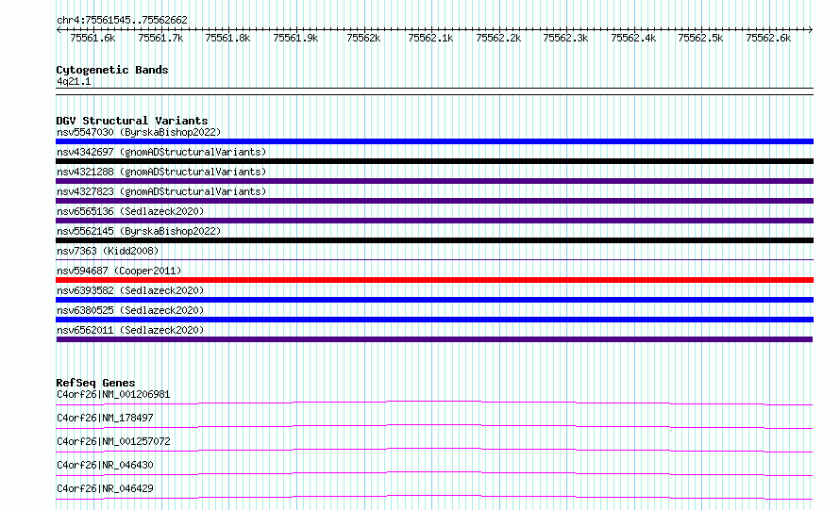
Task: Click the magenta intron line of NM_001257072
Action: [434, 449]
